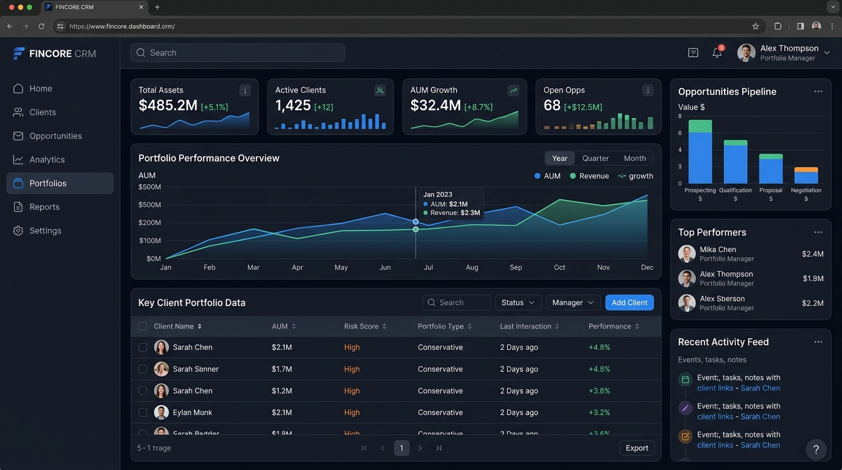Open the Home sidebar icon
Screen dimensions: 842x470
[18, 89]
